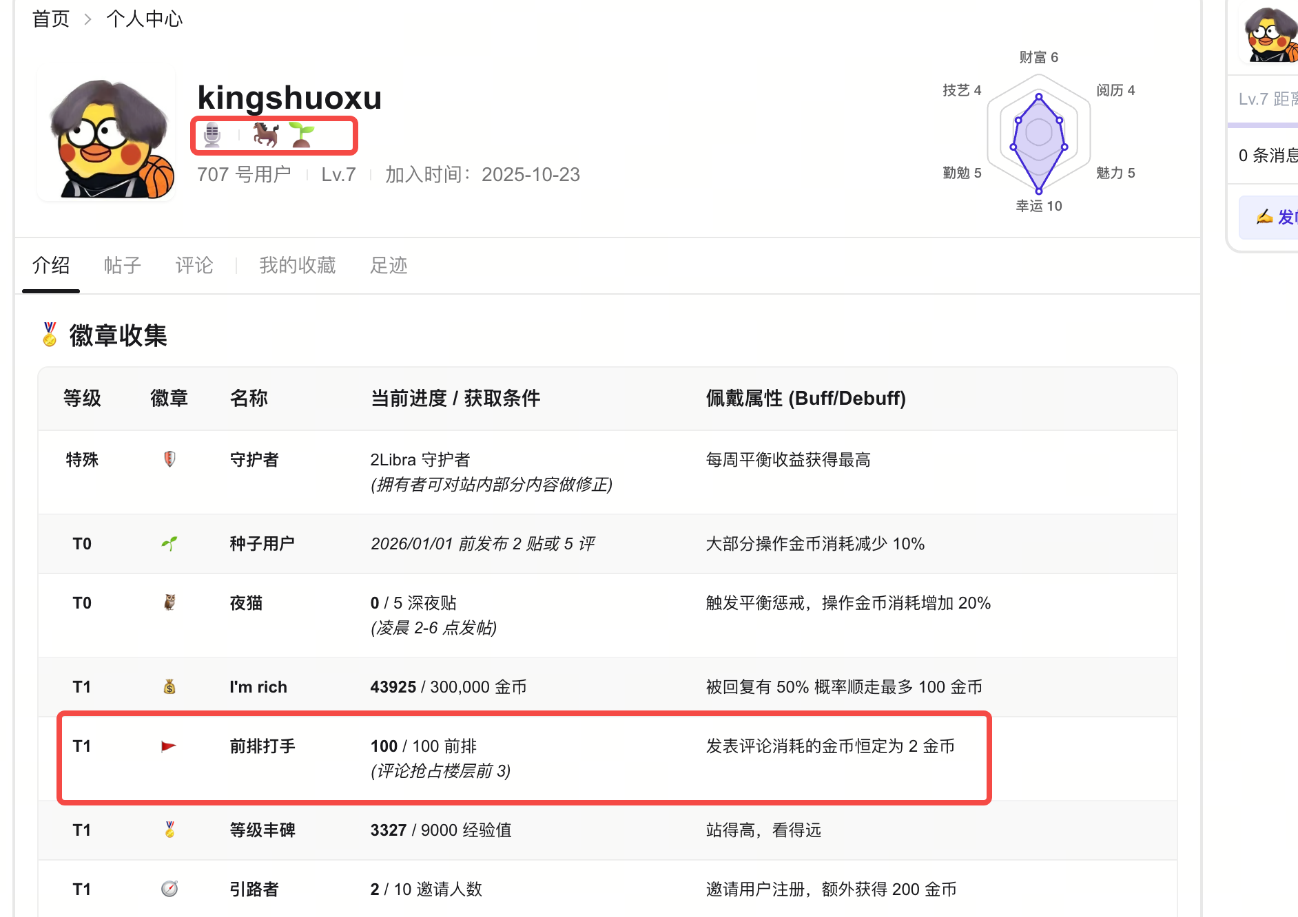The height and width of the screenshot is (917, 1298).
Task: Open the 评论 tab
Action: tap(194, 266)
